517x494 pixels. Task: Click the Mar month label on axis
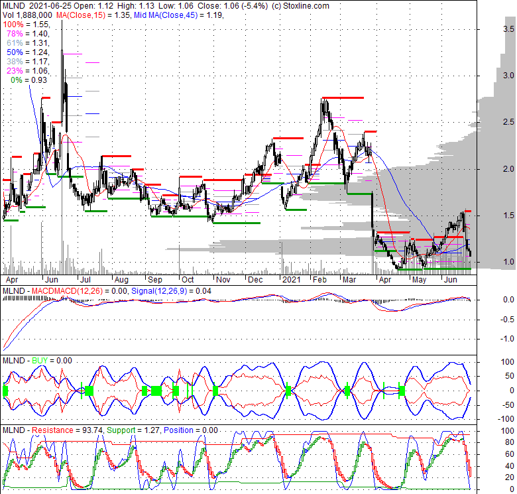tap(349, 280)
